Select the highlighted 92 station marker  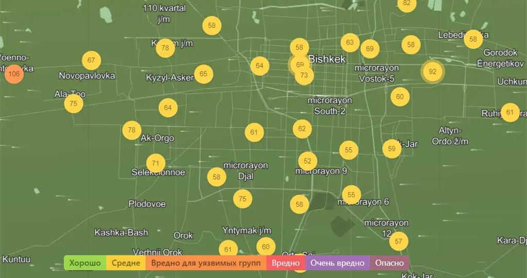[432, 72]
